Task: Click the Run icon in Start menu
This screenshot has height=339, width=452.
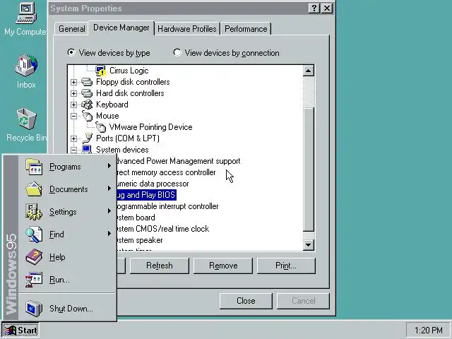Action: click(x=34, y=280)
